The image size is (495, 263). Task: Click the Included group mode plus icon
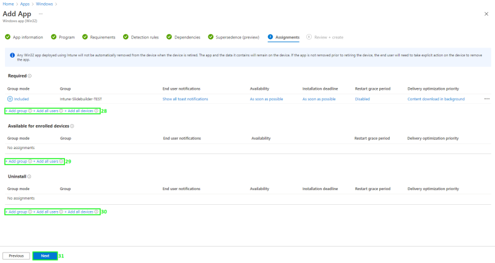(x=10, y=99)
